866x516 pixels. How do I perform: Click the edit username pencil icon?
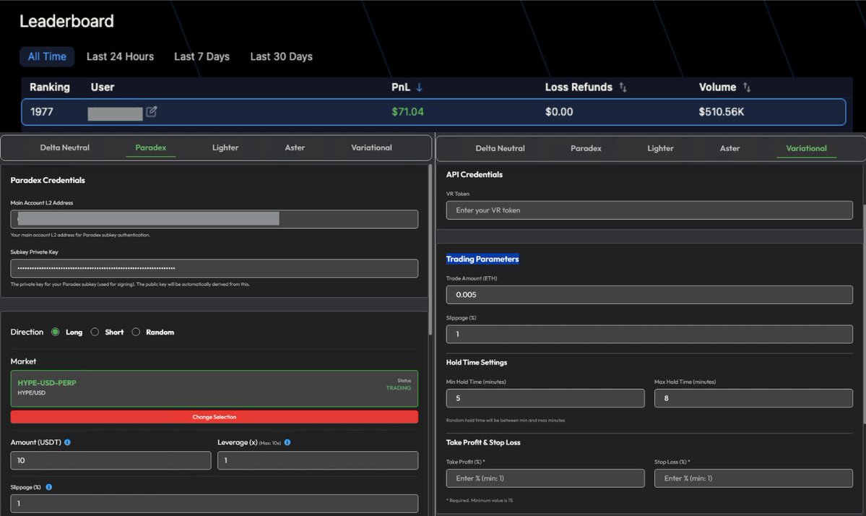click(152, 111)
